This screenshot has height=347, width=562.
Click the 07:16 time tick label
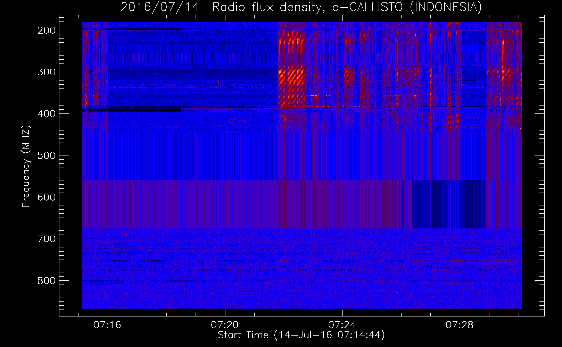[x=107, y=325]
